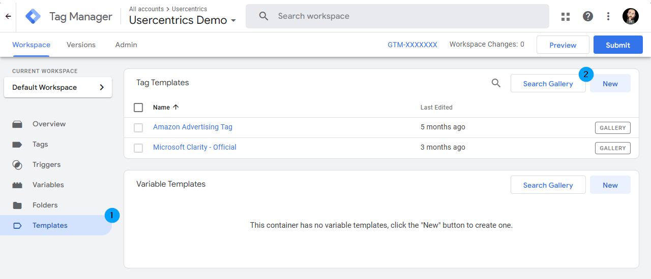Toggle the select-all checkbox in Tag Templates
651x279 pixels.
click(x=138, y=108)
